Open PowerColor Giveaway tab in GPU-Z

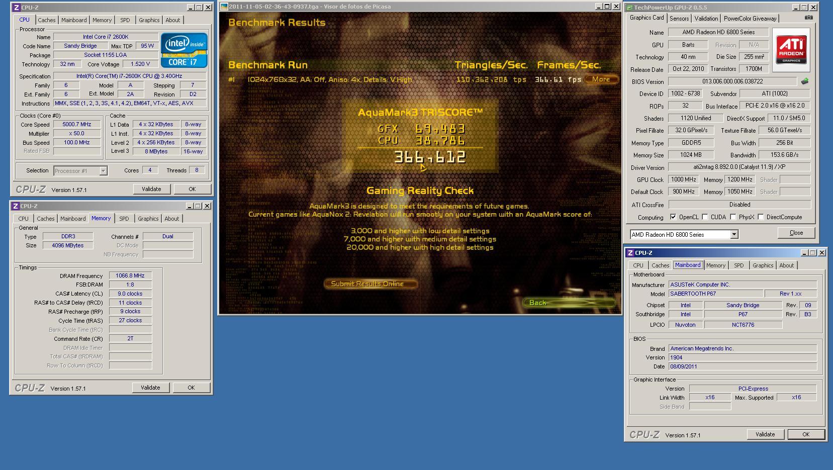pos(750,19)
